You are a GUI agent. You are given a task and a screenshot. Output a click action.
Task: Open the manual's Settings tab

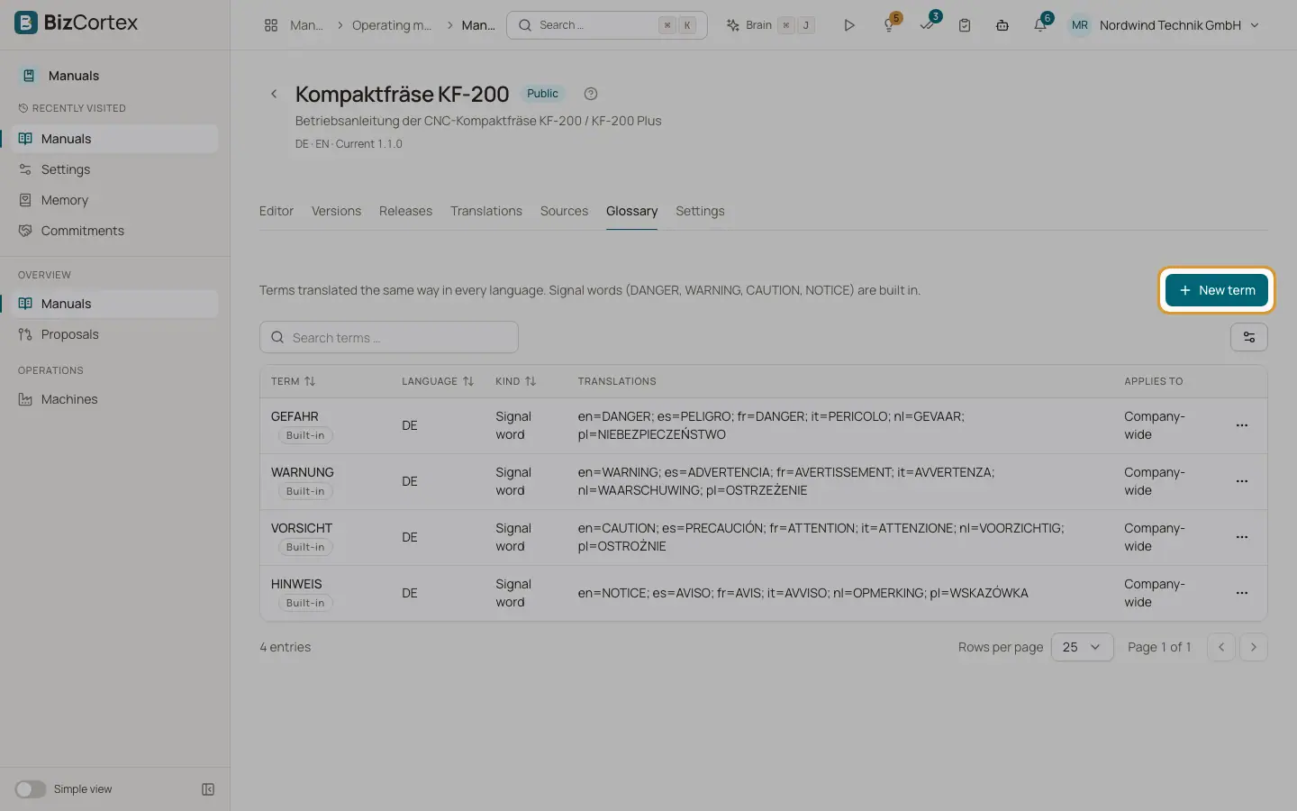[x=700, y=211]
